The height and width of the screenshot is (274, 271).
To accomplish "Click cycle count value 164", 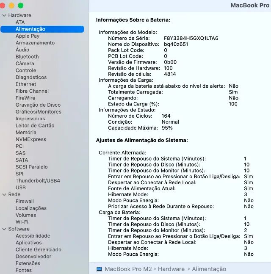I will tap(166, 116).
